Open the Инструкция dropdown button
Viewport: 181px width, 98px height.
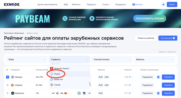(168, 38)
